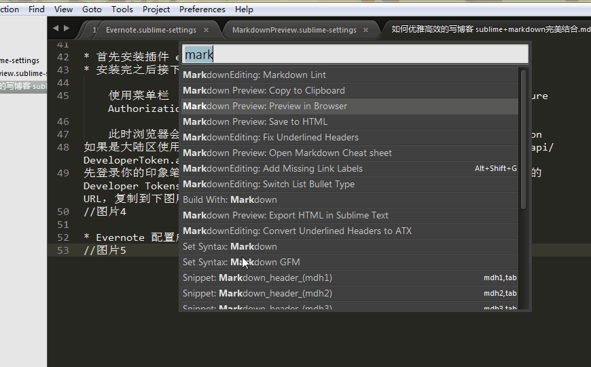Viewport: 591px width, 367px height.
Task: Select view.sublime-settings file in sidebar
Action: click(x=22, y=73)
